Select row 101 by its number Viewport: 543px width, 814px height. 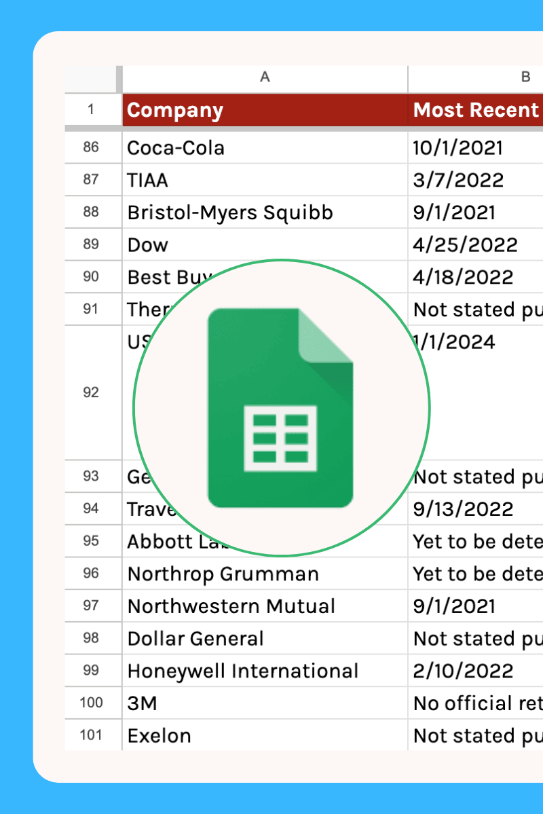point(93,735)
